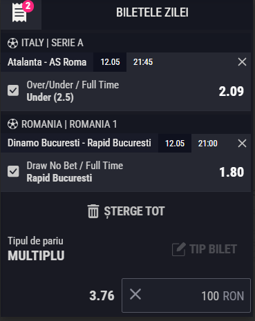
Task: Click the Atalanta - AS Roma match name
Action: 47,62
